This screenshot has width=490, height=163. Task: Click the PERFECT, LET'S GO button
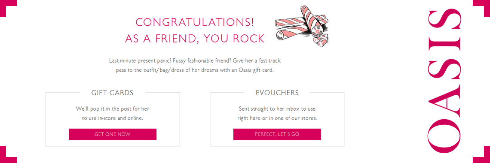point(277,134)
